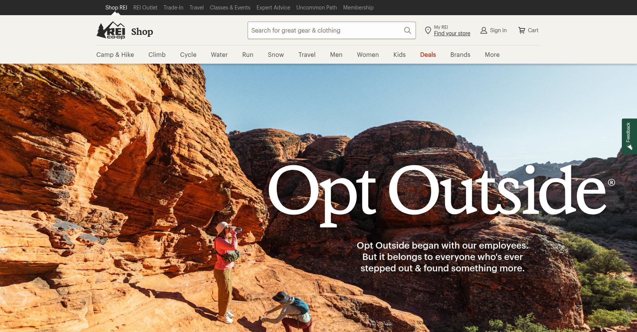Open the Snow category menu

(276, 55)
